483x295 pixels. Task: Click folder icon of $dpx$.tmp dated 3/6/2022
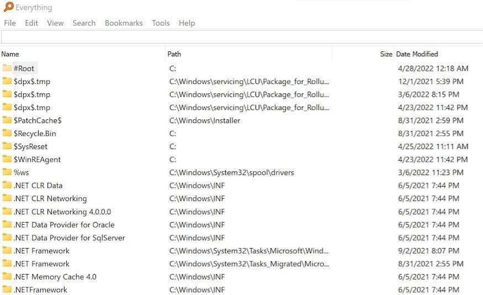[7, 94]
